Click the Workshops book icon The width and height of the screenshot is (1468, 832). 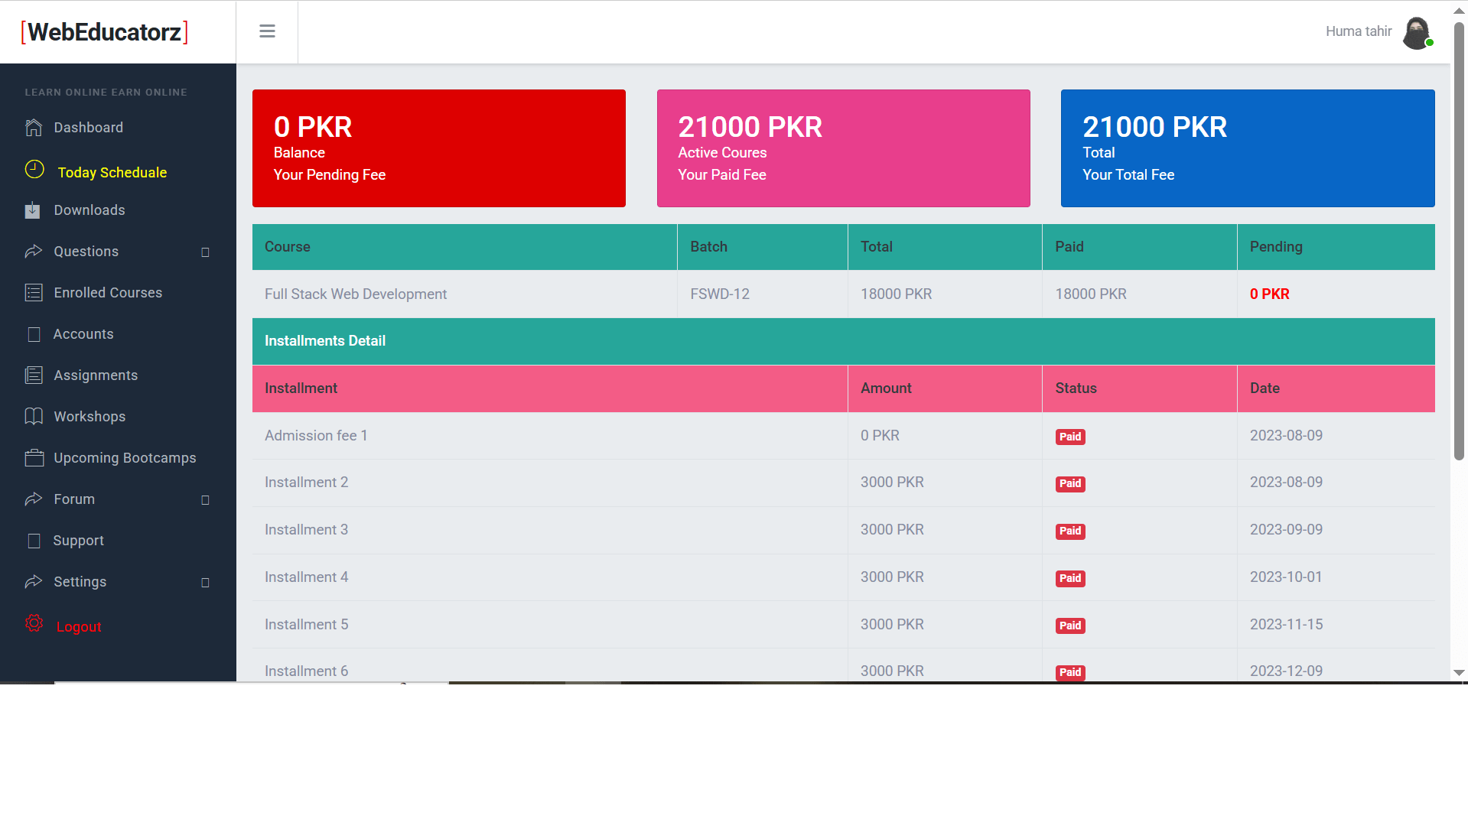[34, 416]
